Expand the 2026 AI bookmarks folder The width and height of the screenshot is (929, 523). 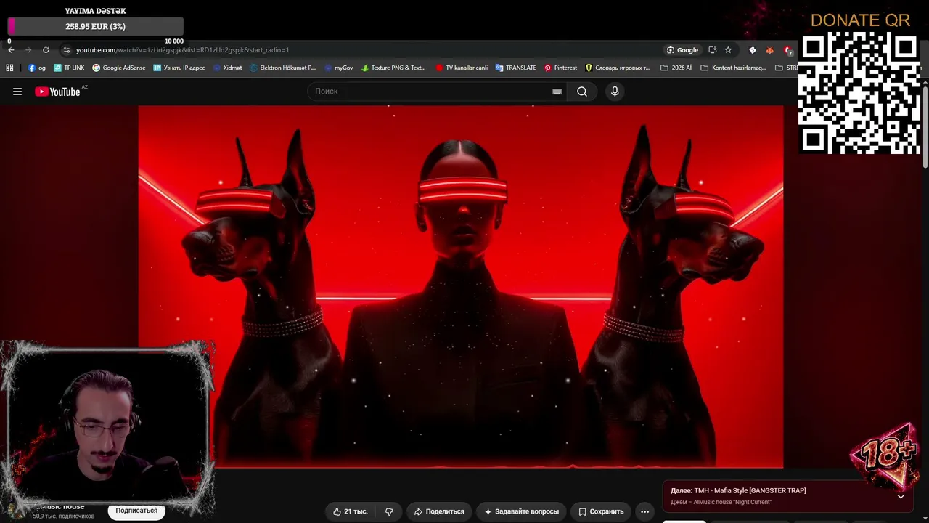click(x=676, y=68)
